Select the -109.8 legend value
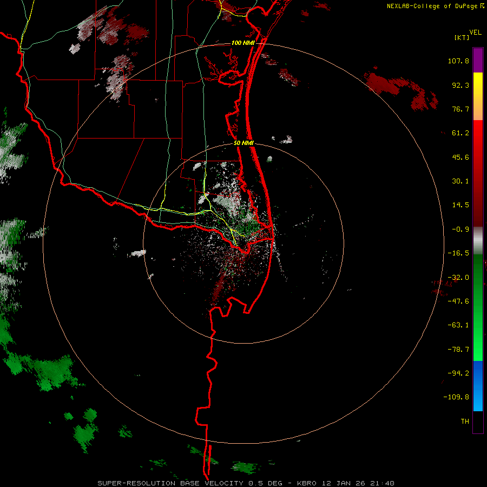The width and height of the screenshot is (487, 487). pyautogui.click(x=456, y=397)
